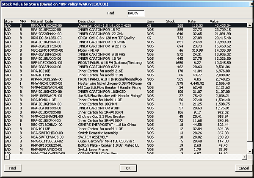Image resolution: width=254 pixels, height=178 pixels.
Task: Click the Material_Code column header
Action: (41, 21)
